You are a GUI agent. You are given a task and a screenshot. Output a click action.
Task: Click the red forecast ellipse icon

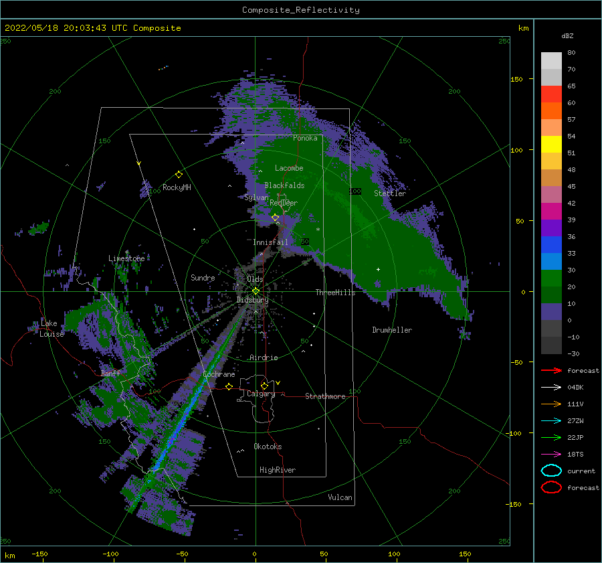pyautogui.click(x=551, y=487)
